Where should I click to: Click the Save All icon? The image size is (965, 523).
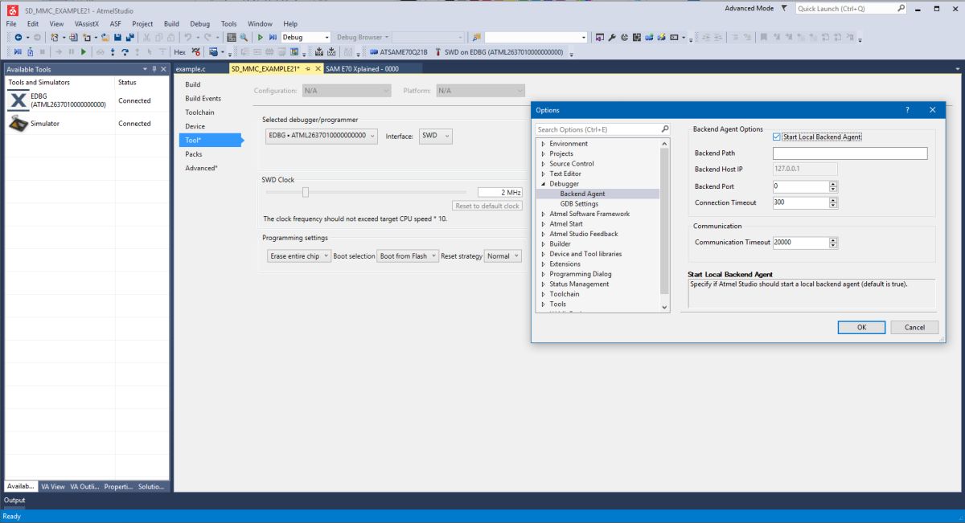130,37
